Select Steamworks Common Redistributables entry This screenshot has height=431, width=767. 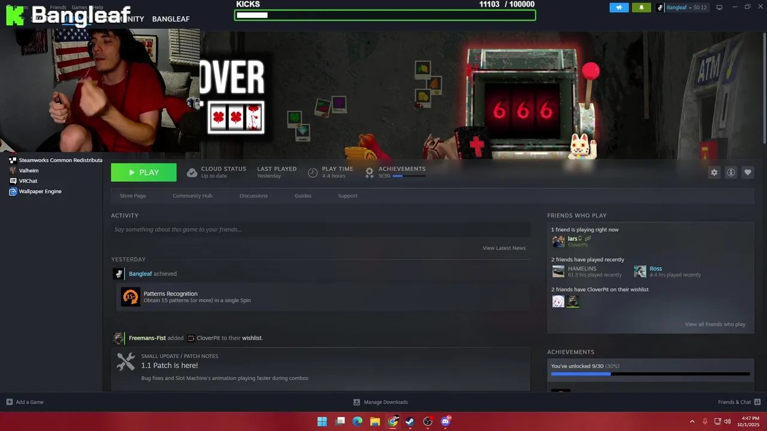[56, 160]
